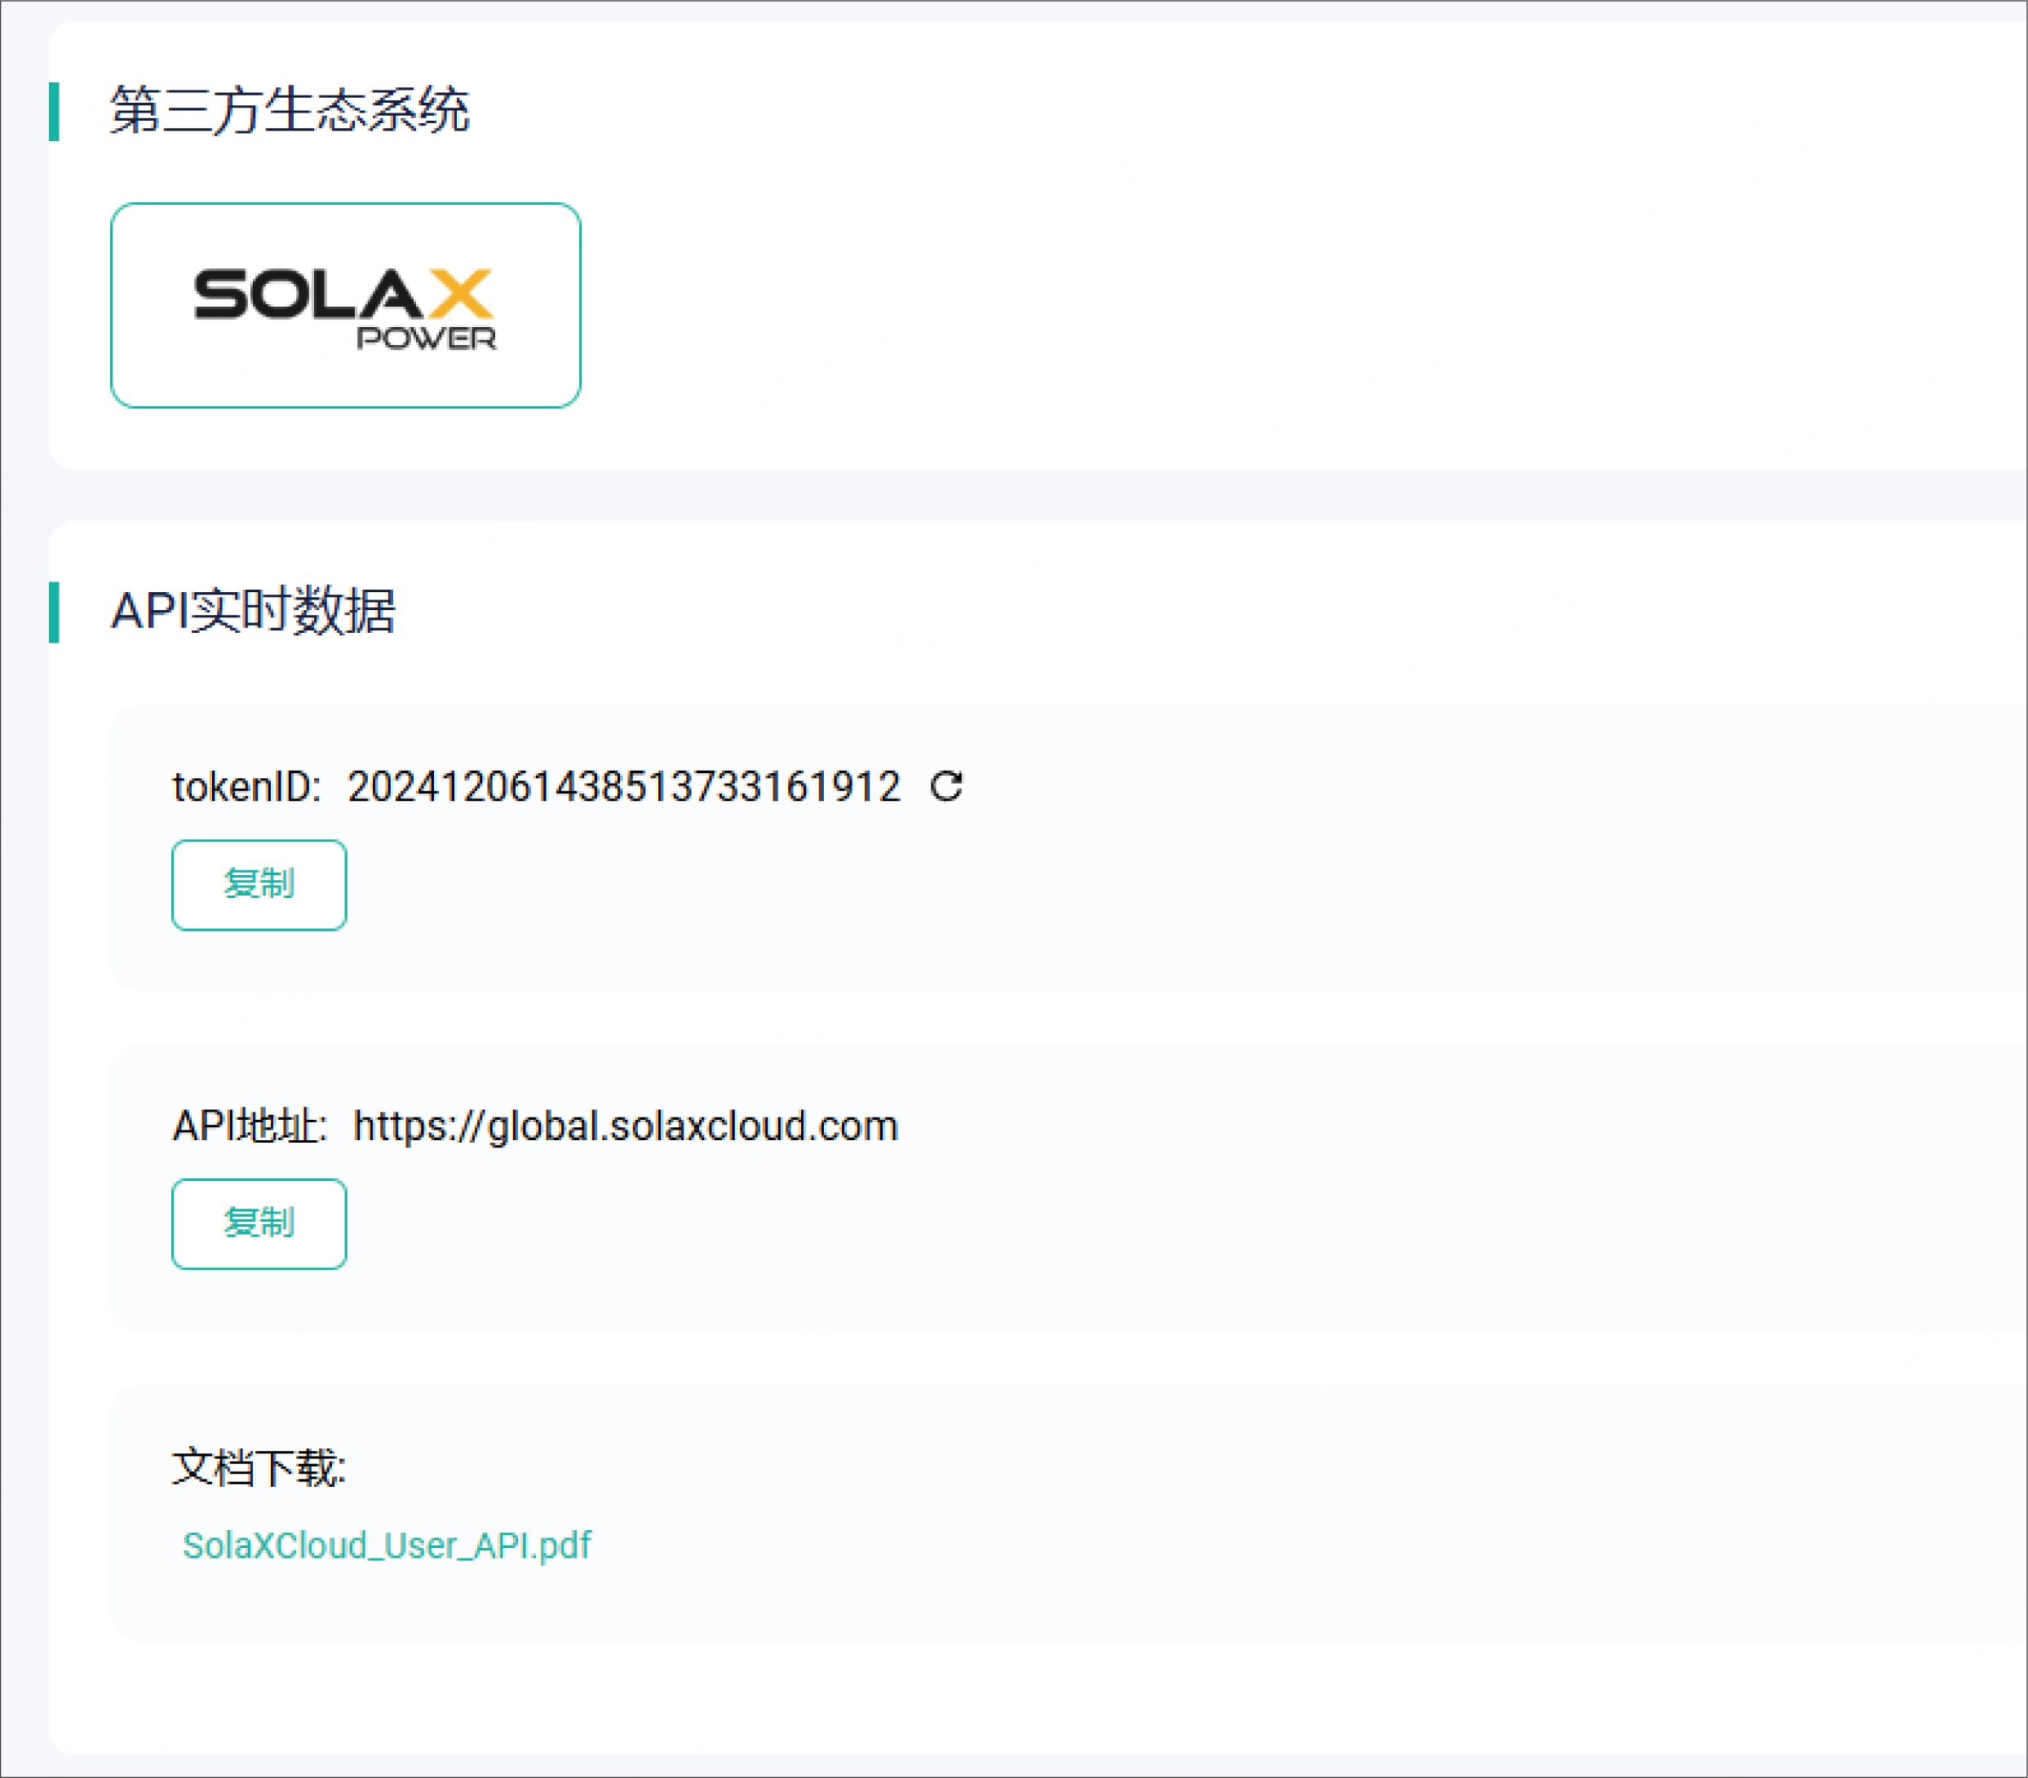Click the 复制 button under API地址
This screenshot has width=2028, height=1778.
click(x=258, y=1224)
